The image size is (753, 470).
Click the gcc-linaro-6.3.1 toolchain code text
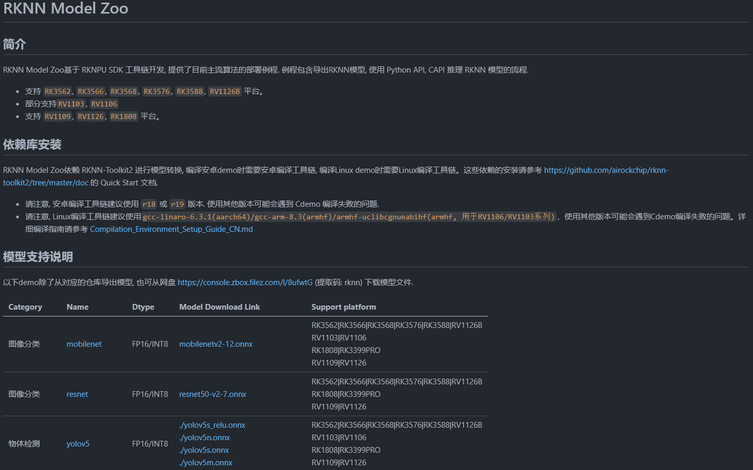349,217
